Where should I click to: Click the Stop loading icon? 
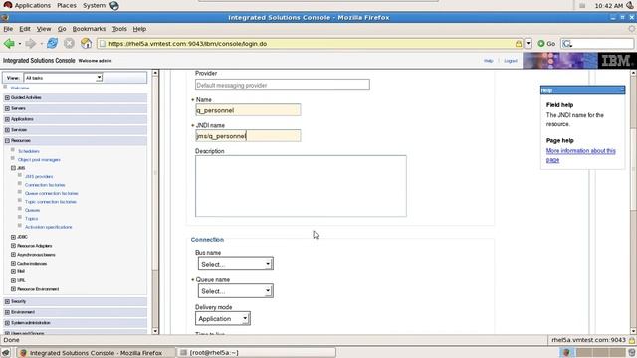click(x=69, y=43)
